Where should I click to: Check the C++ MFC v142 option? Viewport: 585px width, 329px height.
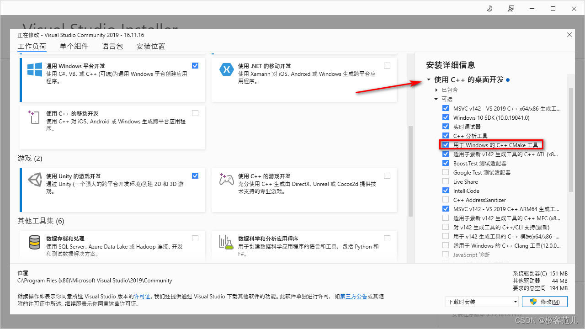[446, 218]
